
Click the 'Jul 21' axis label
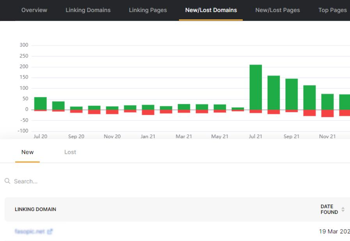[x=255, y=136]
